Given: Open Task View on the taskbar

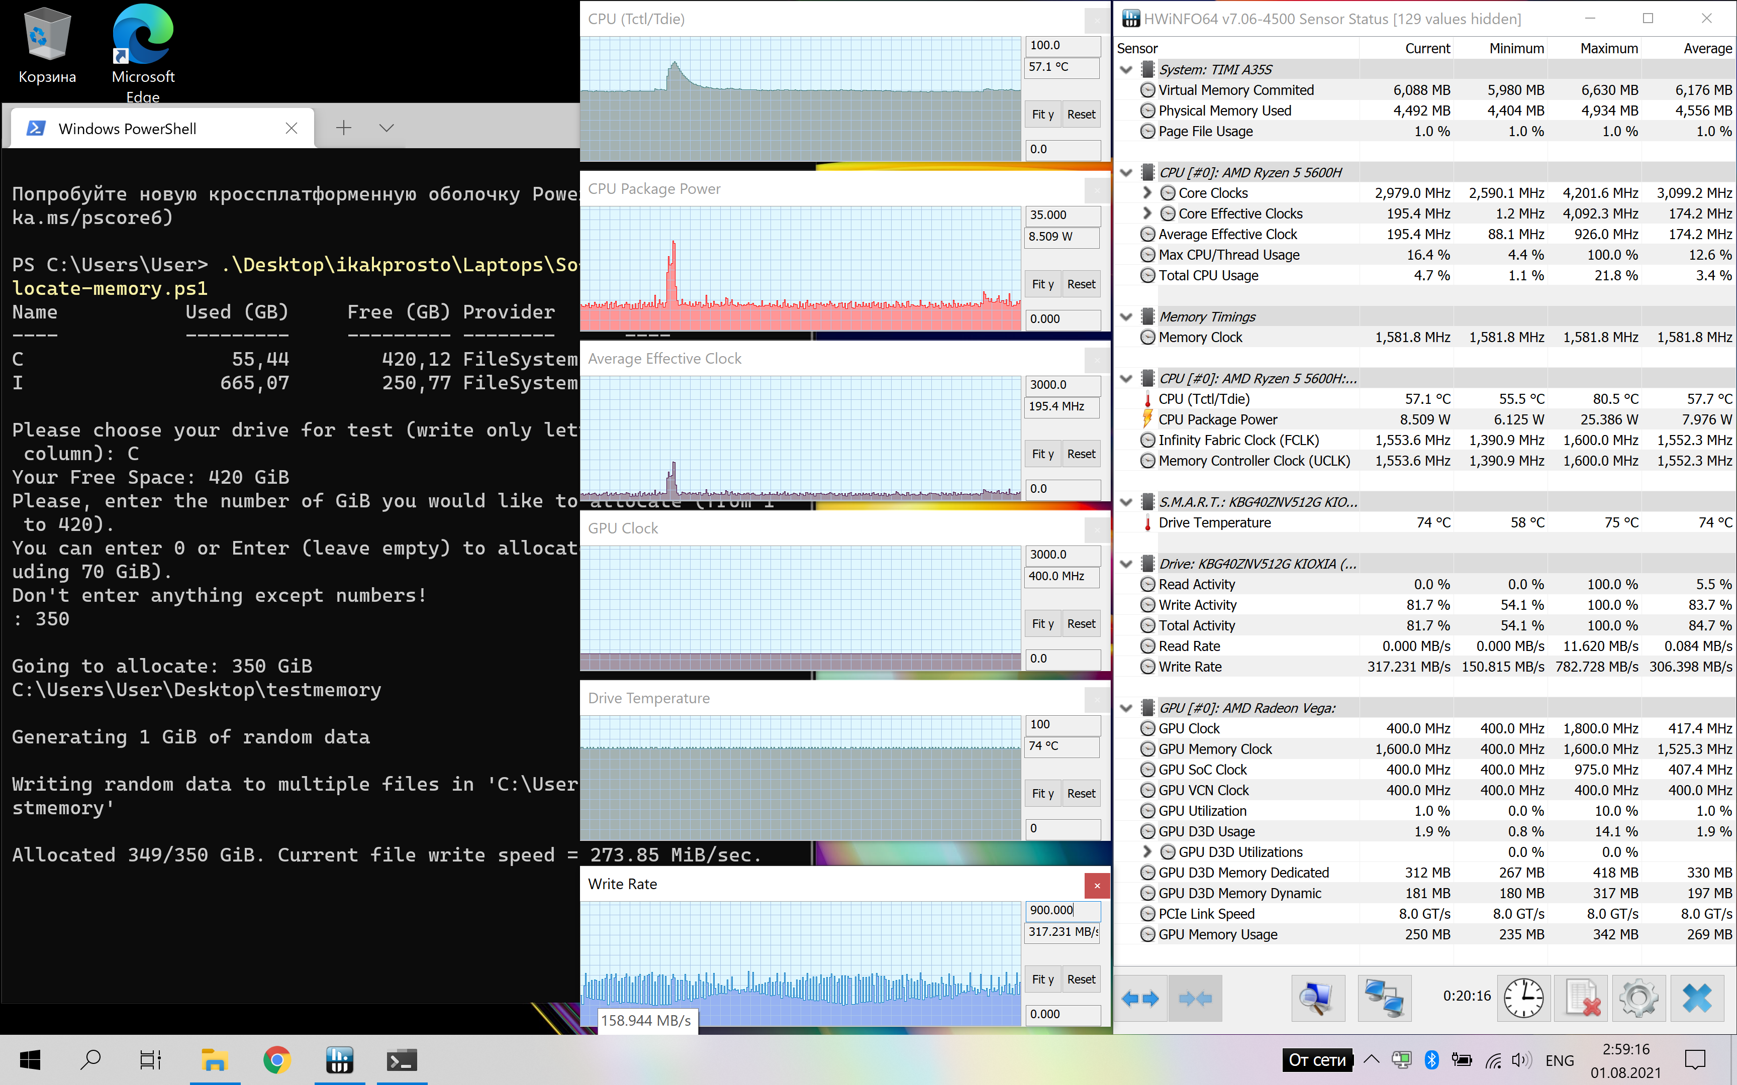Looking at the screenshot, I should click(x=151, y=1060).
